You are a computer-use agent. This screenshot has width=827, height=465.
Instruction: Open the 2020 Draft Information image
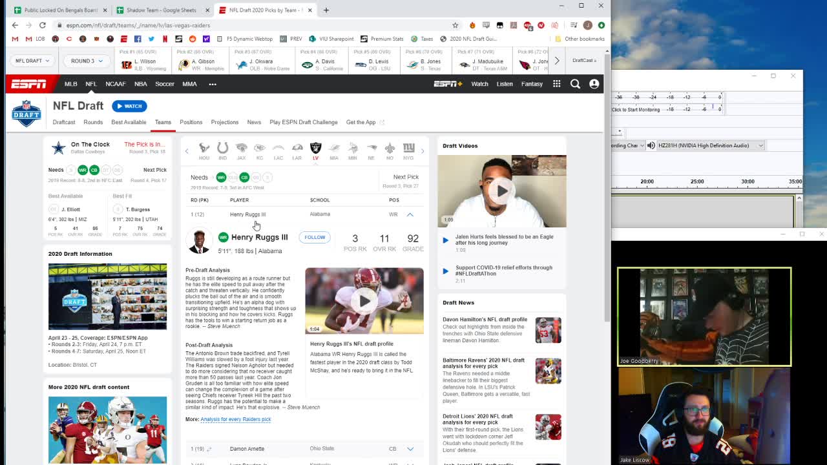(107, 296)
